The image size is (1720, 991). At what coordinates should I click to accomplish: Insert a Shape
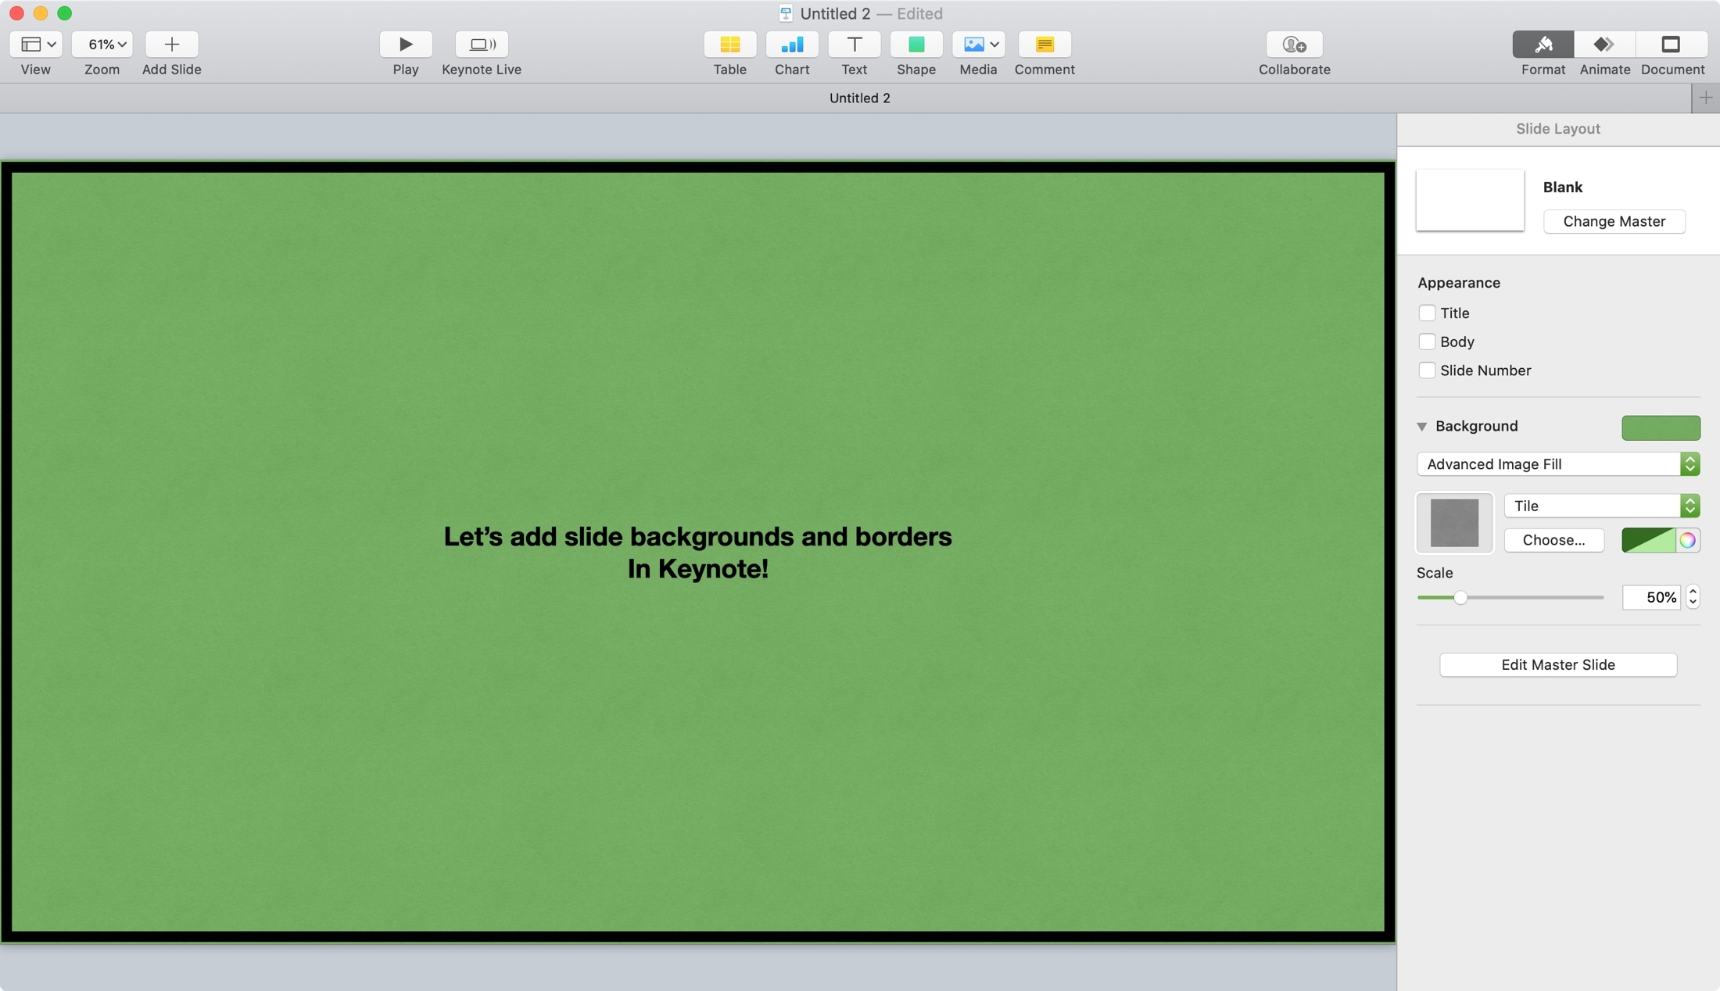916,45
